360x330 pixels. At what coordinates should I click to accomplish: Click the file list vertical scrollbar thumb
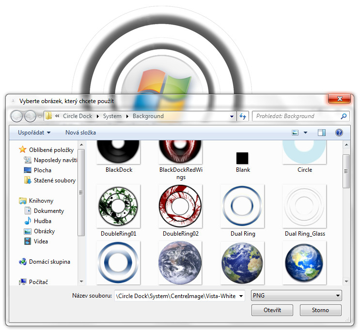tap(346, 171)
